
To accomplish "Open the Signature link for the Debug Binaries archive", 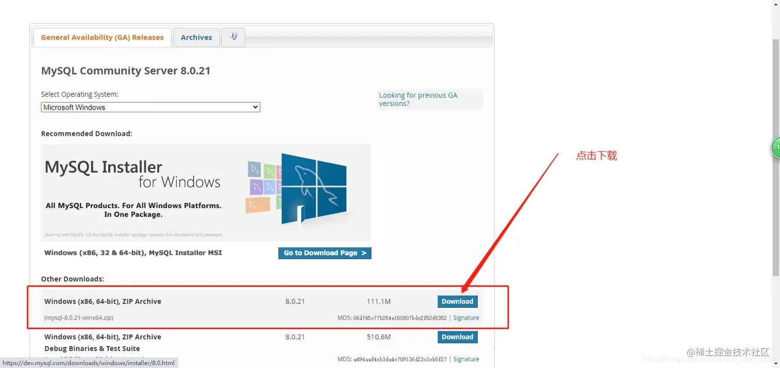I will tap(466, 359).
